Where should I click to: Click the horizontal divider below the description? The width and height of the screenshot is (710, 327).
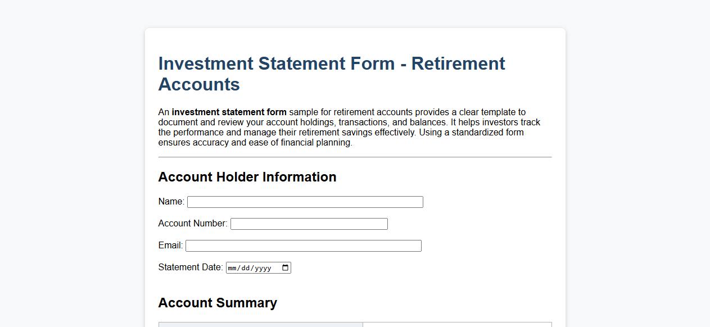pos(355,157)
